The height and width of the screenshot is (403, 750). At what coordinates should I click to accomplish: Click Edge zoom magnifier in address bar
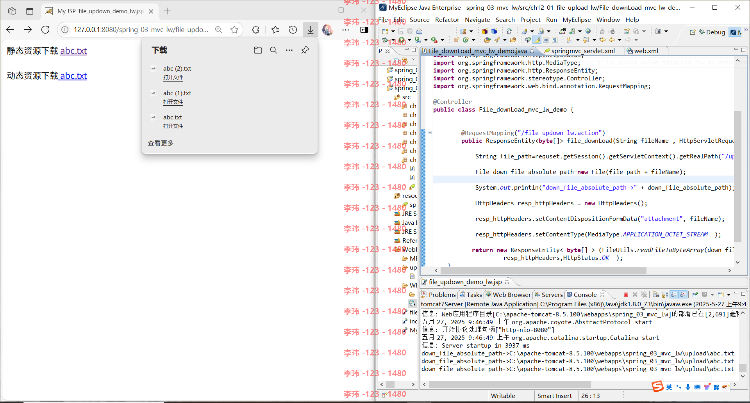point(218,30)
